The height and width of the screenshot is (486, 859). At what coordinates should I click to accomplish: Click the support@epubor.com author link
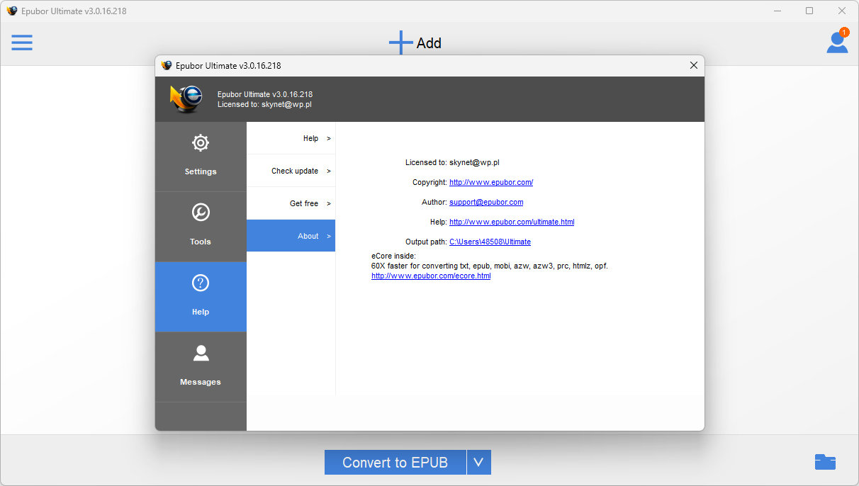486,202
